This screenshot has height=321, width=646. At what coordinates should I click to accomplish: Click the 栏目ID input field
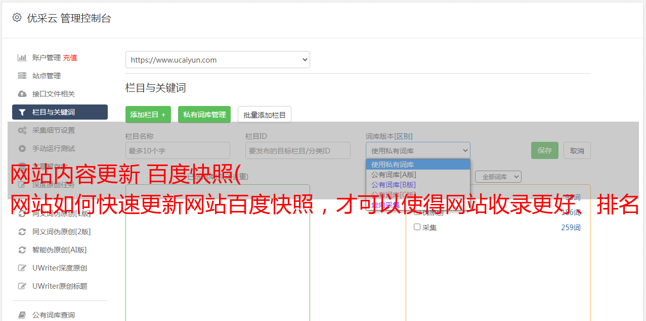pyautogui.click(x=298, y=150)
